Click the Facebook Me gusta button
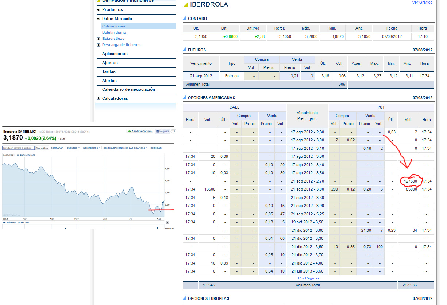Screen dimensions: 447x305 pos(162,131)
